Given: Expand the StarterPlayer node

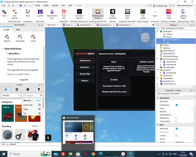Looking at the screenshot, I should 158,78.
